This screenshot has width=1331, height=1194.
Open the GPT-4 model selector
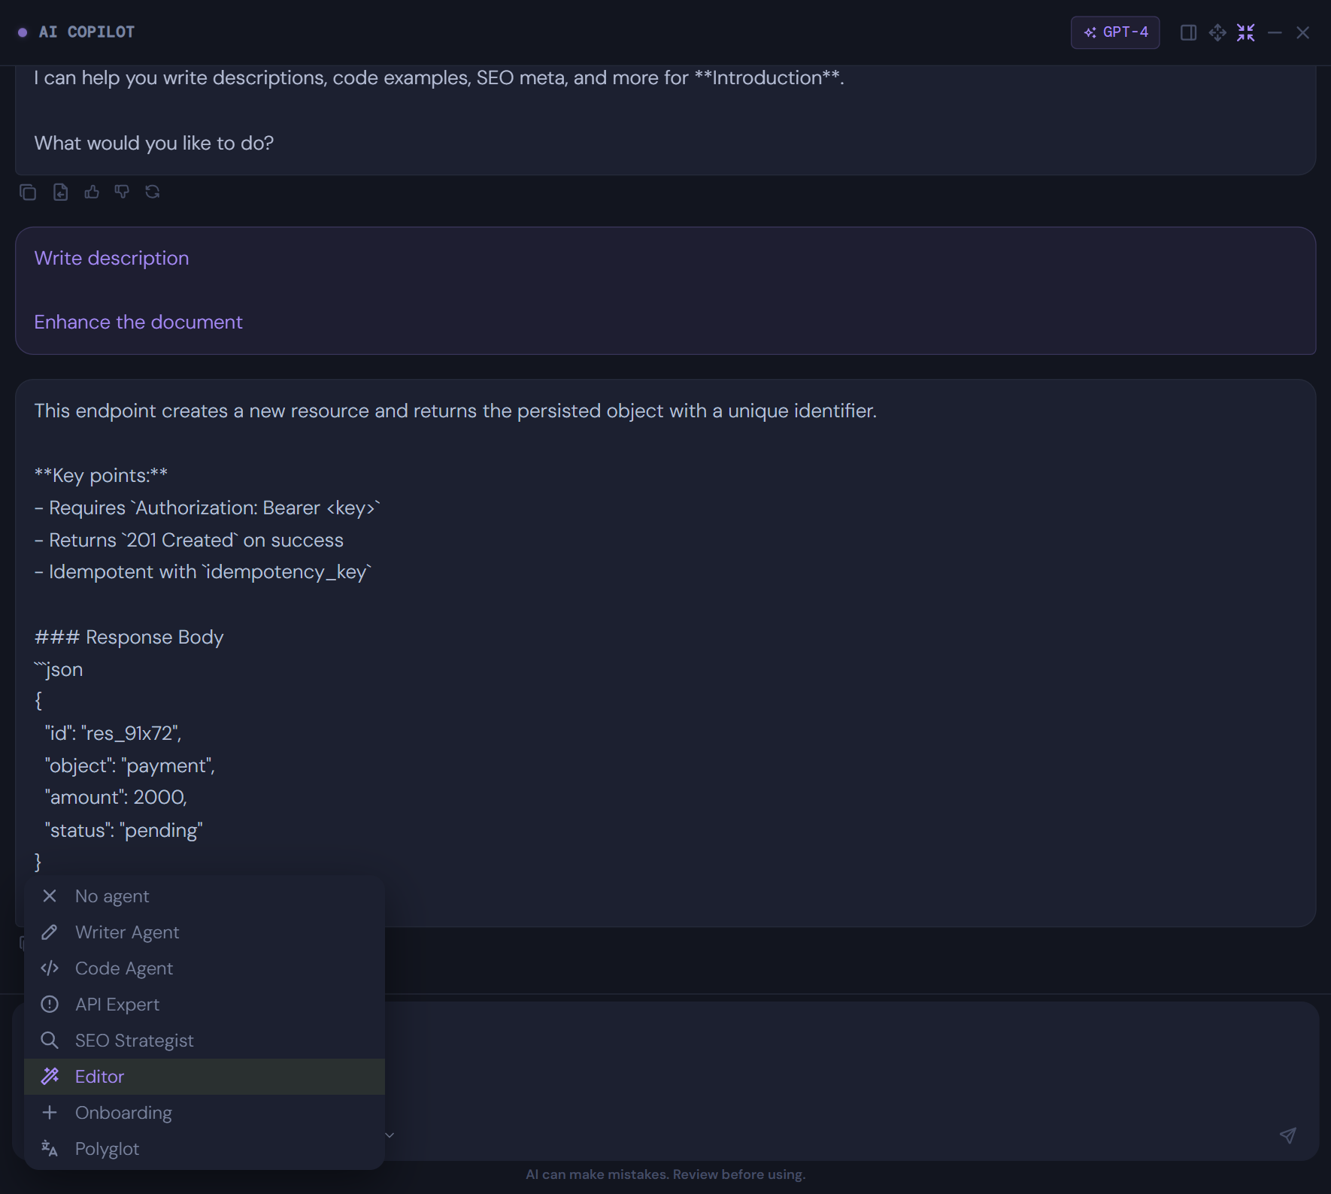point(1114,32)
